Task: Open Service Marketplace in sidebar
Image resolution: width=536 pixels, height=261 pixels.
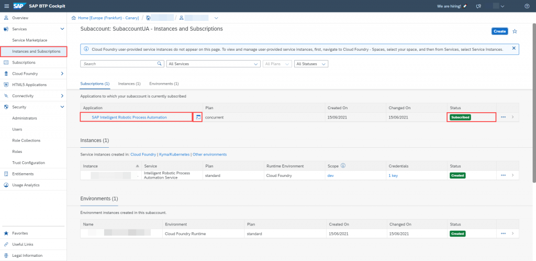Action: pyautogui.click(x=30, y=40)
